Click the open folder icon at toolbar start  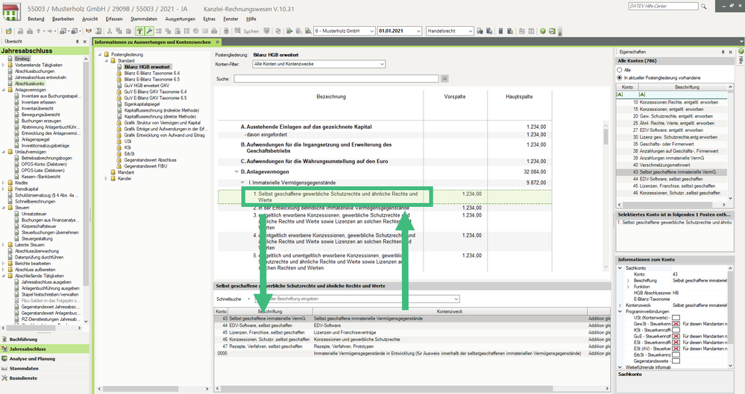(8, 31)
